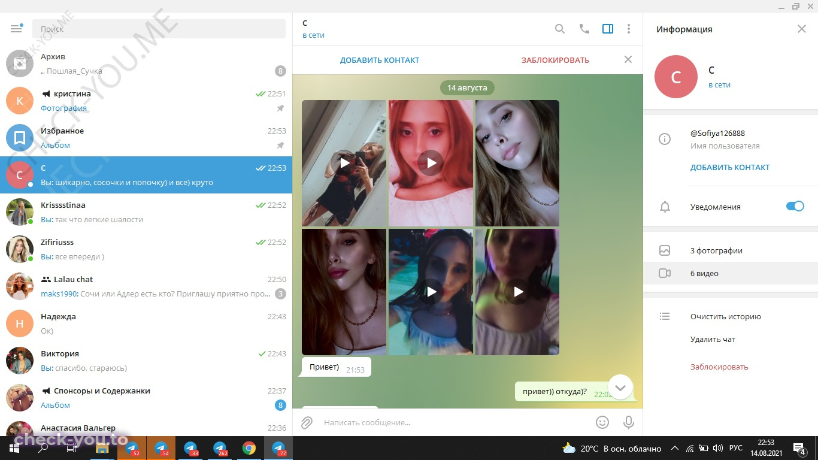818x460 pixels.
Task: Open the emoji picker smiley icon
Action: [602, 422]
